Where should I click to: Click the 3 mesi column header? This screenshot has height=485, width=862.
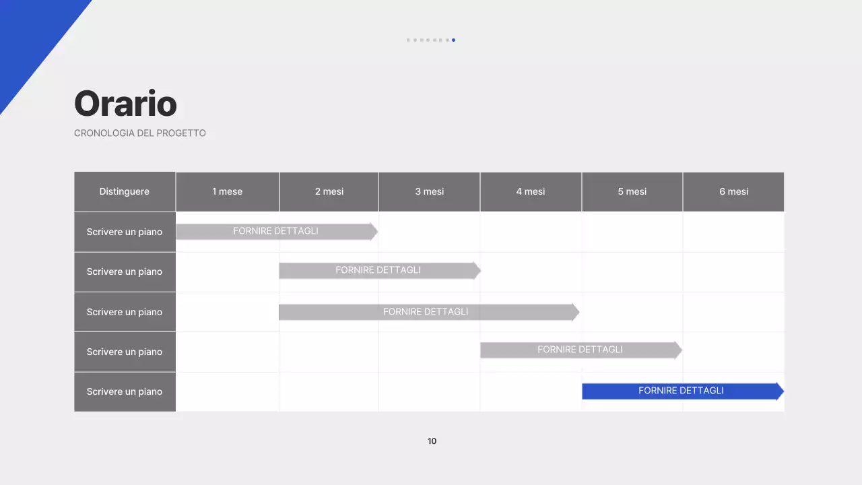click(x=429, y=192)
